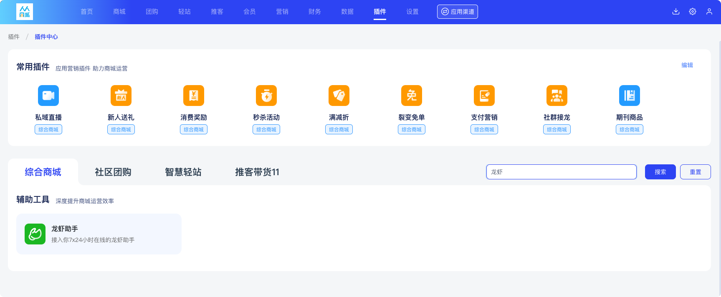Click 综合商城 tag under 期刊商品
The height and width of the screenshot is (297, 721).
point(630,130)
